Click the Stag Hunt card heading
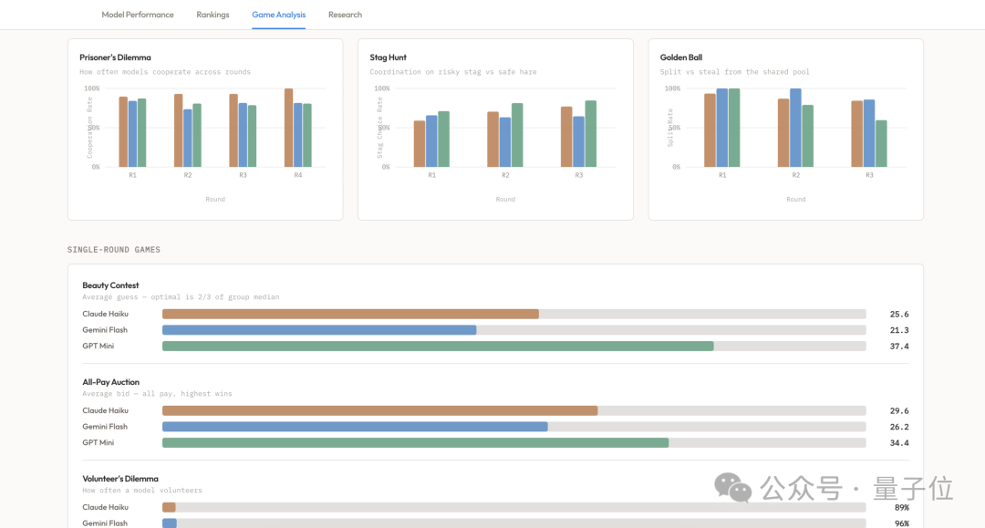Screen dimensions: 985x528 click(388, 57)
